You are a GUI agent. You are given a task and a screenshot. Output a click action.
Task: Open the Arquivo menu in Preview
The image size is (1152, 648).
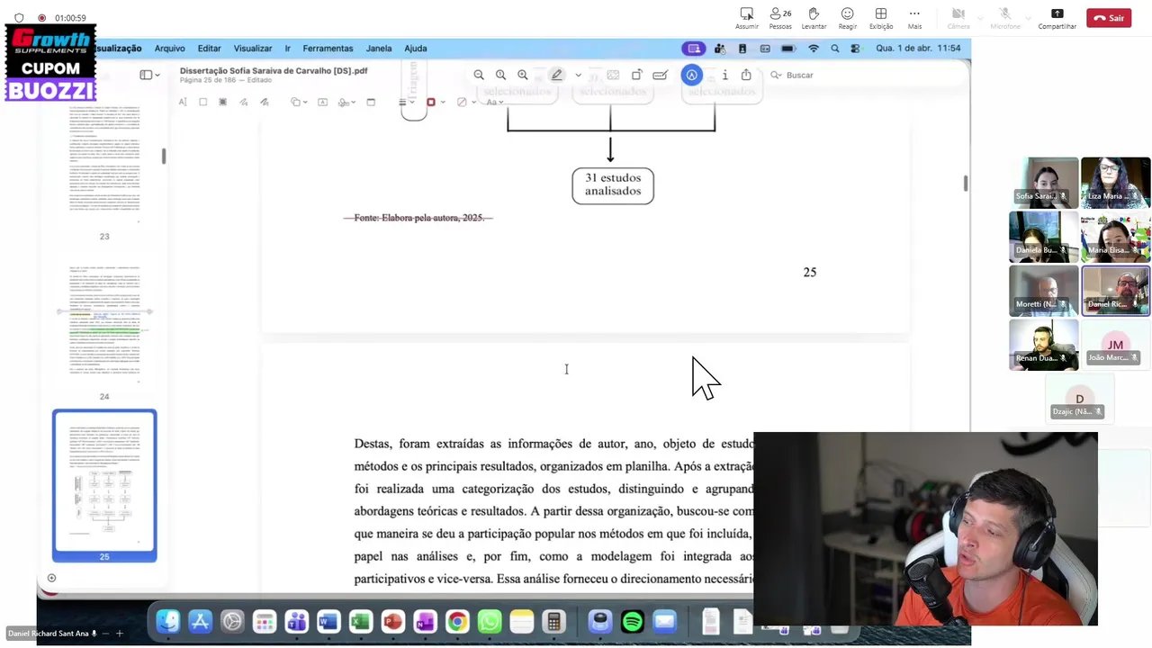[169, 49]
